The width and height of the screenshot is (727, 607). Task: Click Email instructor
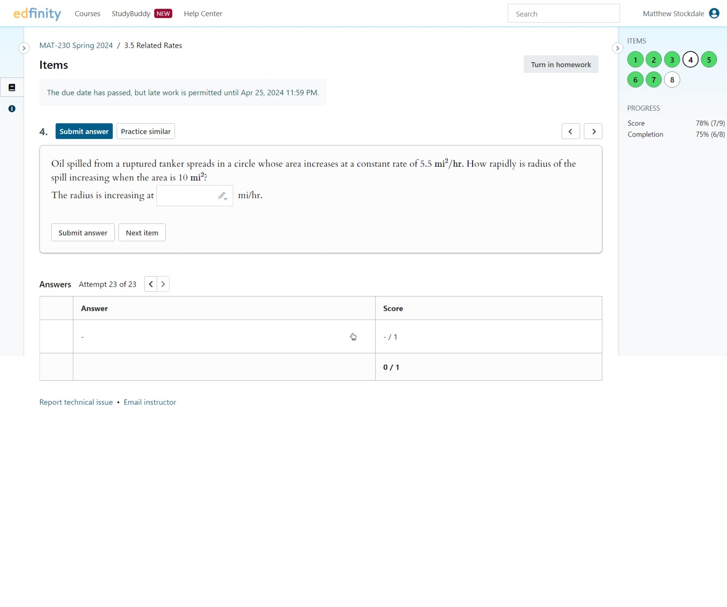pos(150,402)
